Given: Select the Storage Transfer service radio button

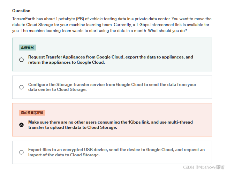Looking at the screenshot, I should (x=21, y=87).
